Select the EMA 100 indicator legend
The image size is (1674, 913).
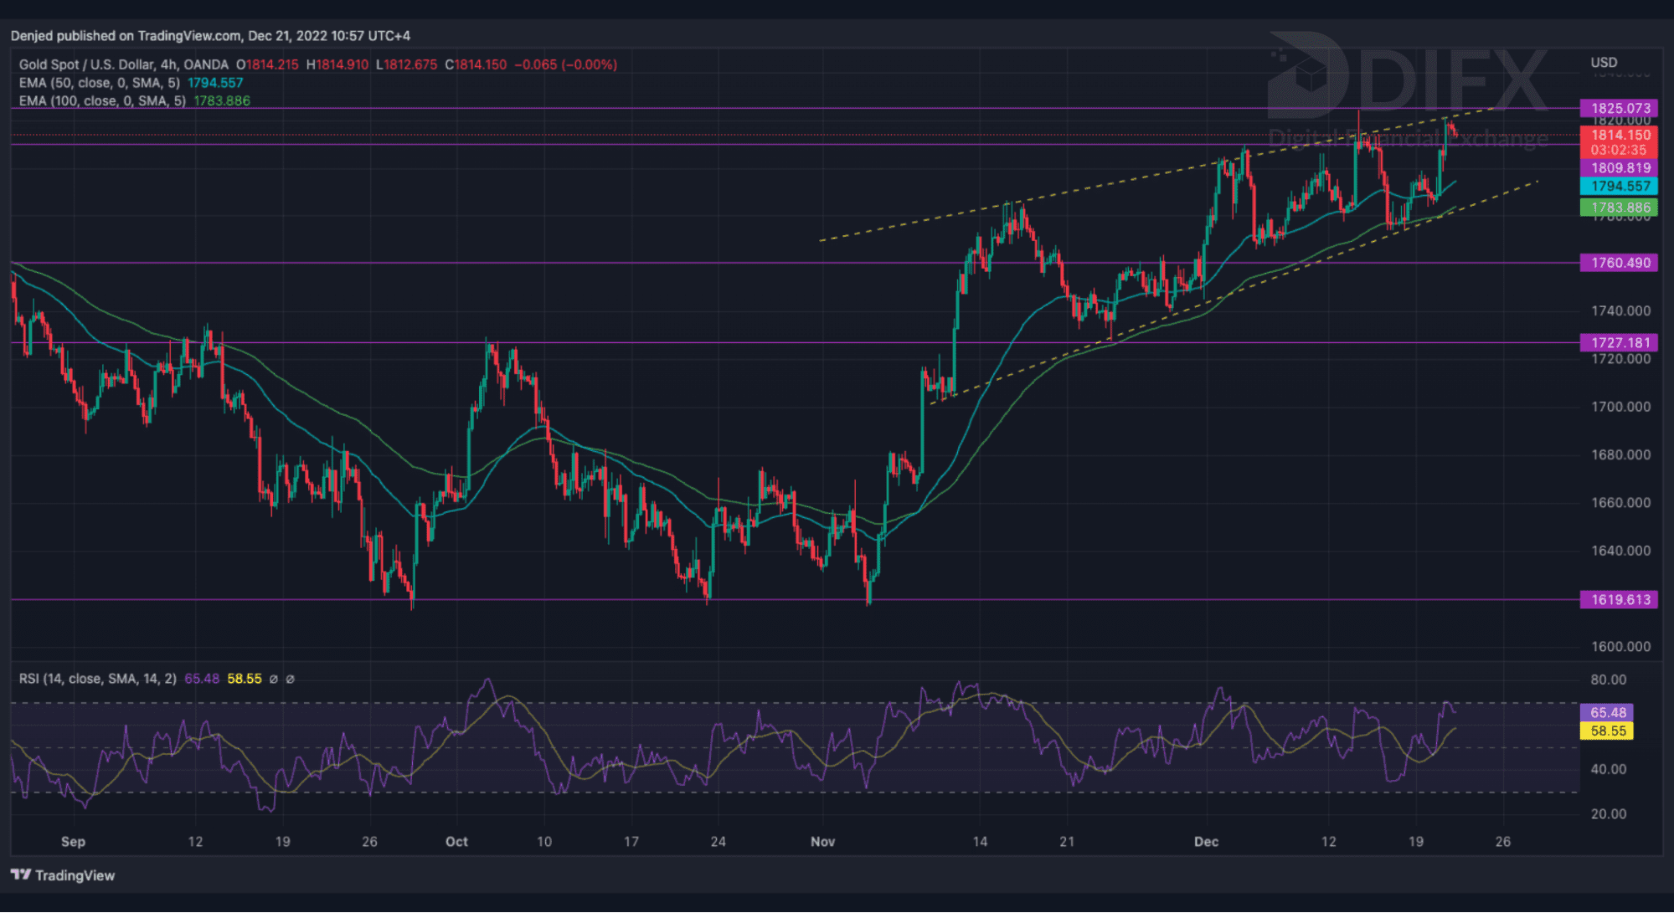click(x=102, y=101)
